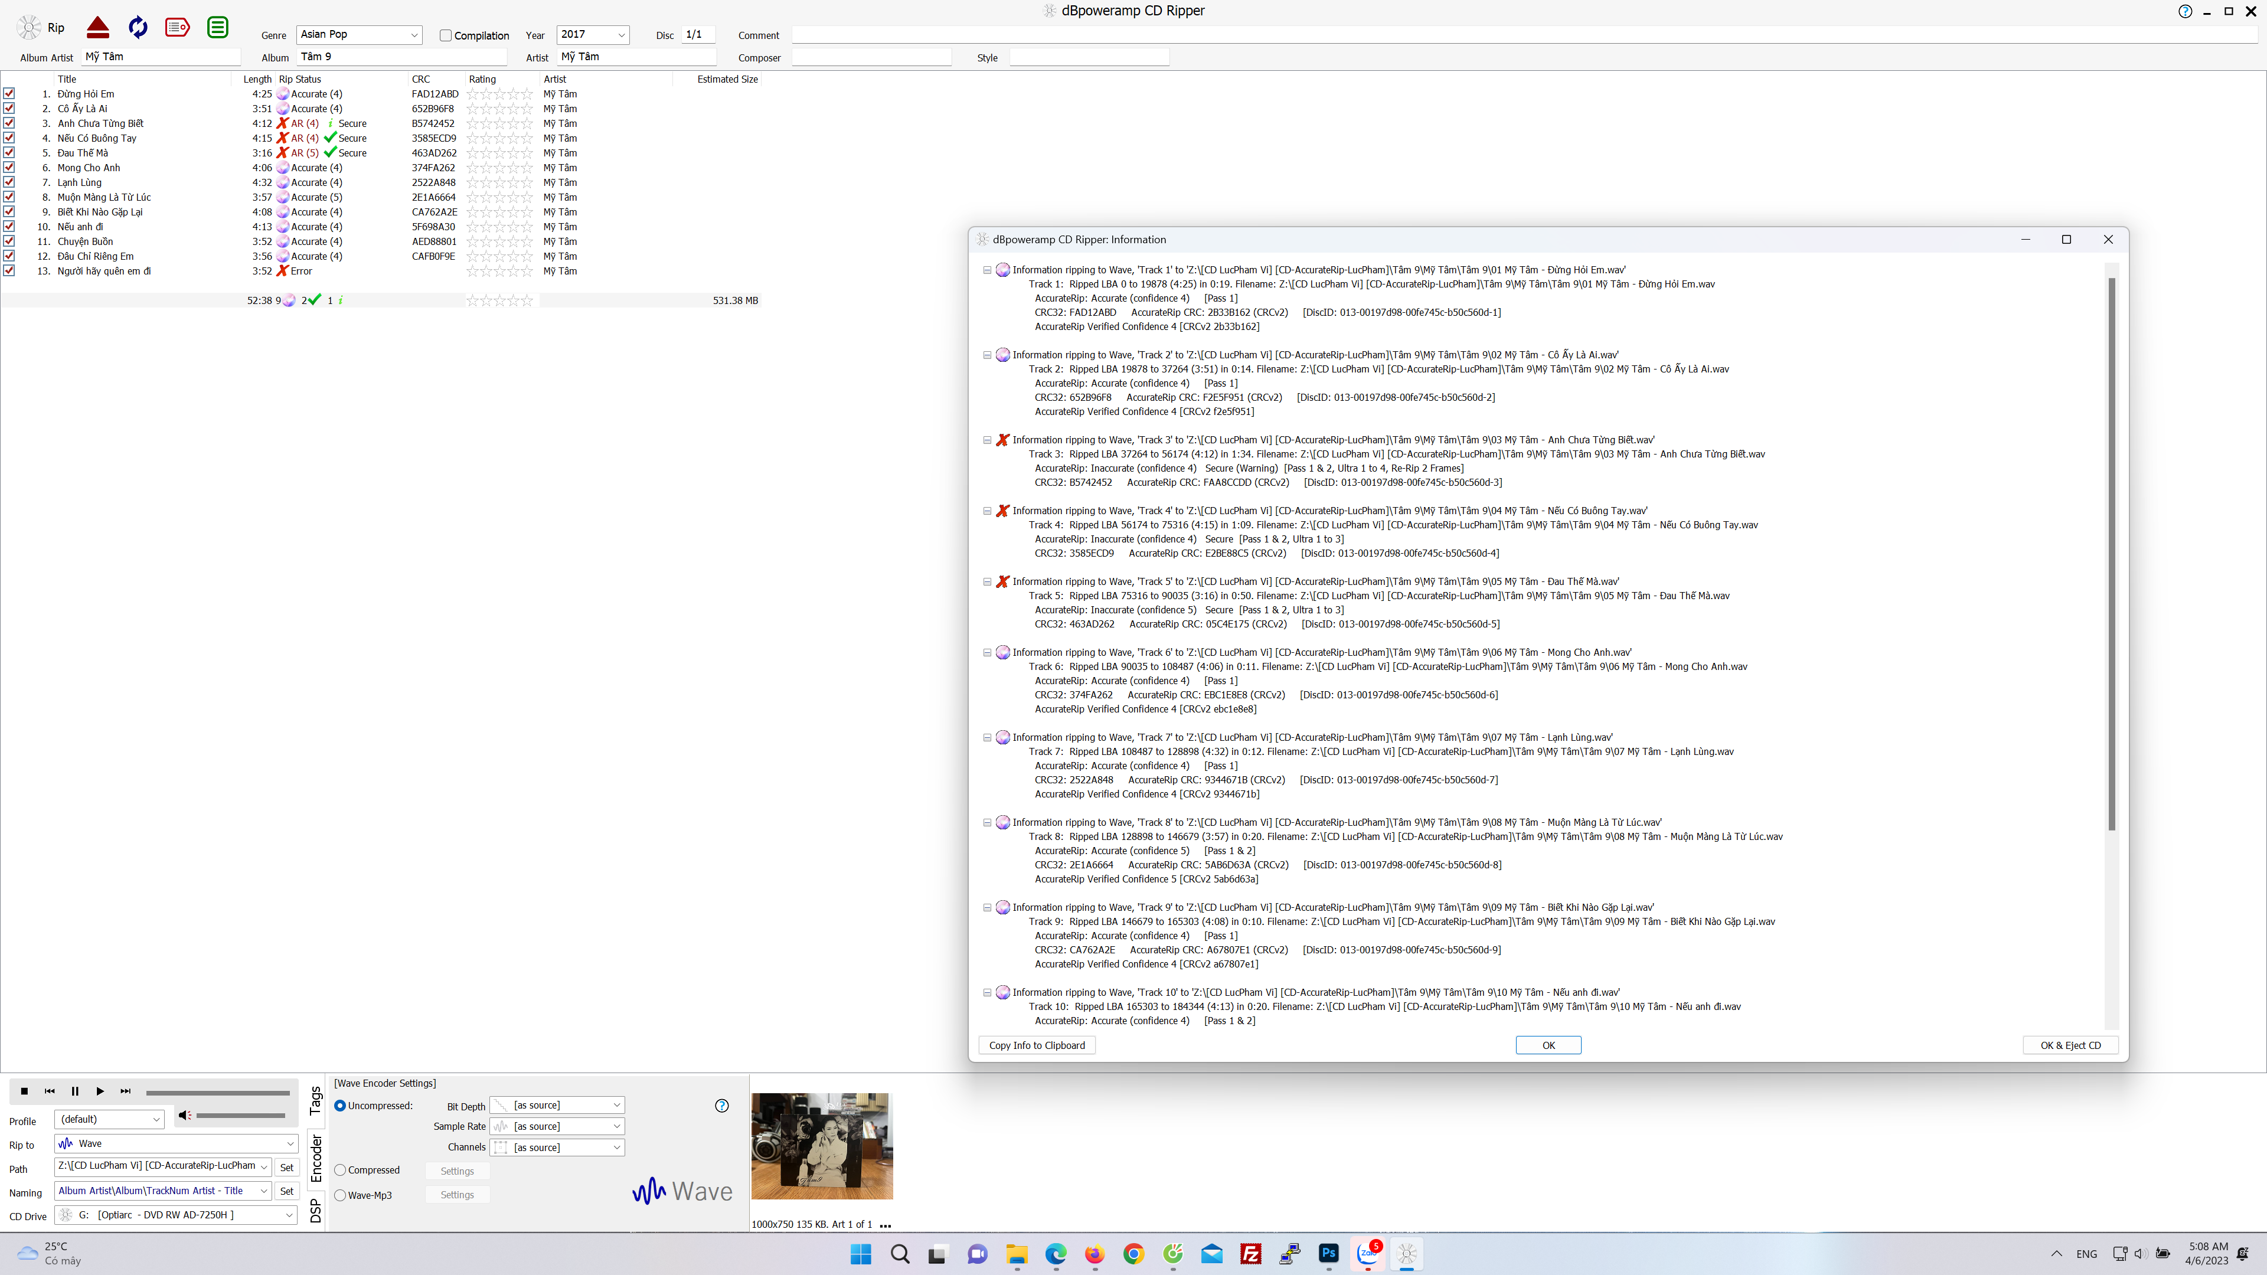Screen dimensions: 2267x1275
Task: Open the Path dropdown
Action: coord(263,1167)
